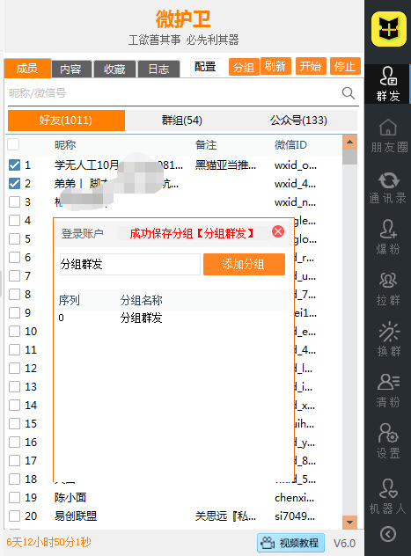Uncheck the checkbox for row 1
The width and height of the screenshot is (411, 556).
click(x=15, y=165)
